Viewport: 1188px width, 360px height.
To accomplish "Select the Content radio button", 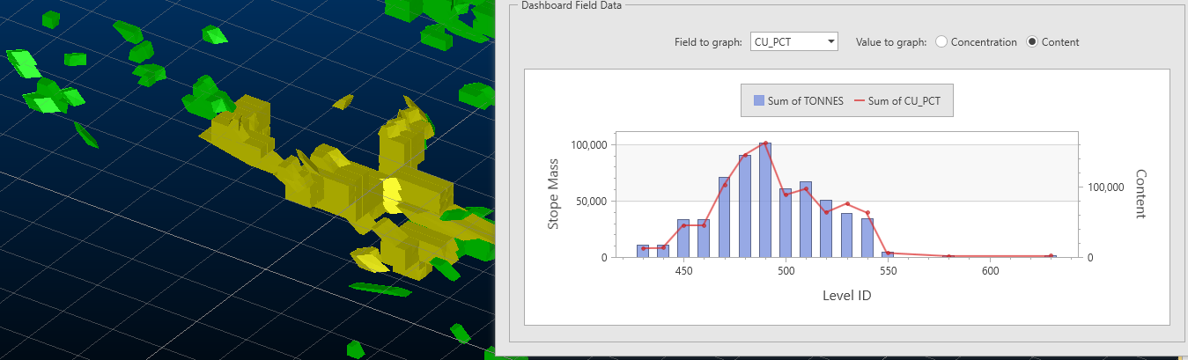I will coord(1032,42).
